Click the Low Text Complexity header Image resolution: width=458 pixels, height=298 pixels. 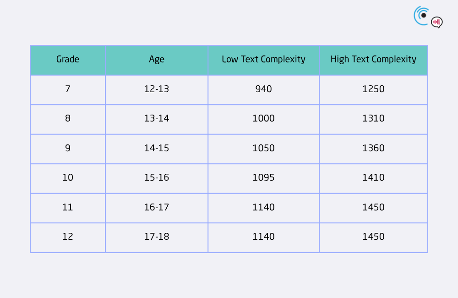click(263, 60)
